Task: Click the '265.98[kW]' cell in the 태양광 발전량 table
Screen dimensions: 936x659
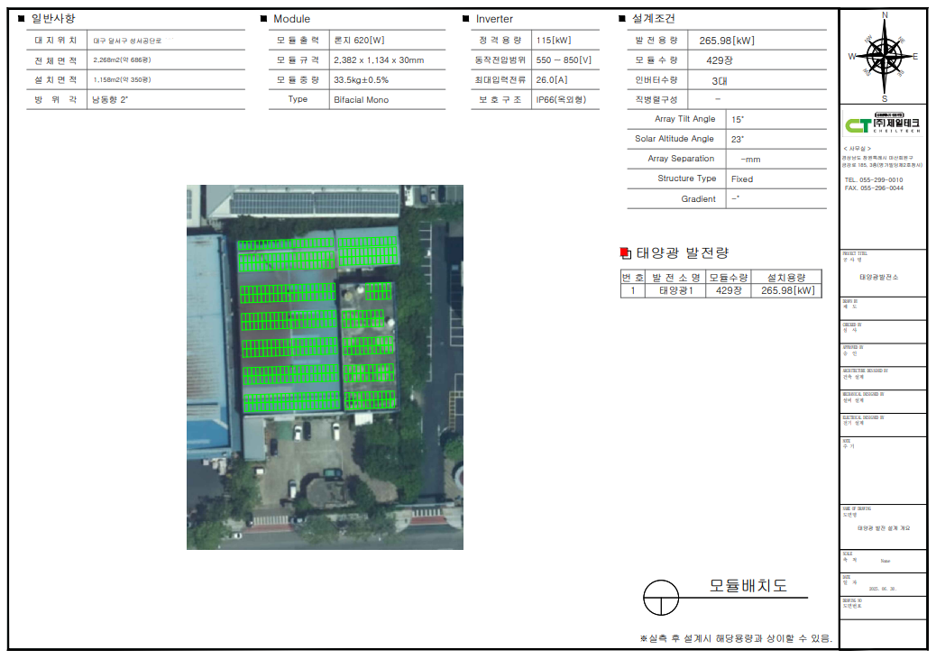Action: click(x=787, y=290)
